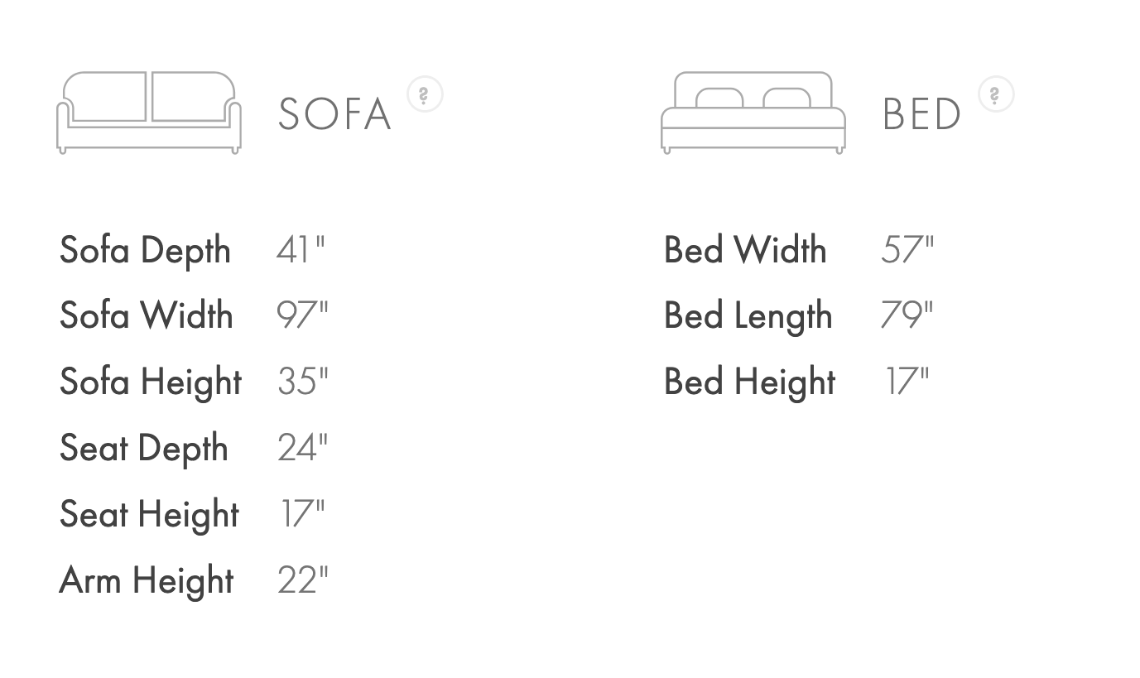Click the 57" bed width value
1140x678 pixels.
907,250
